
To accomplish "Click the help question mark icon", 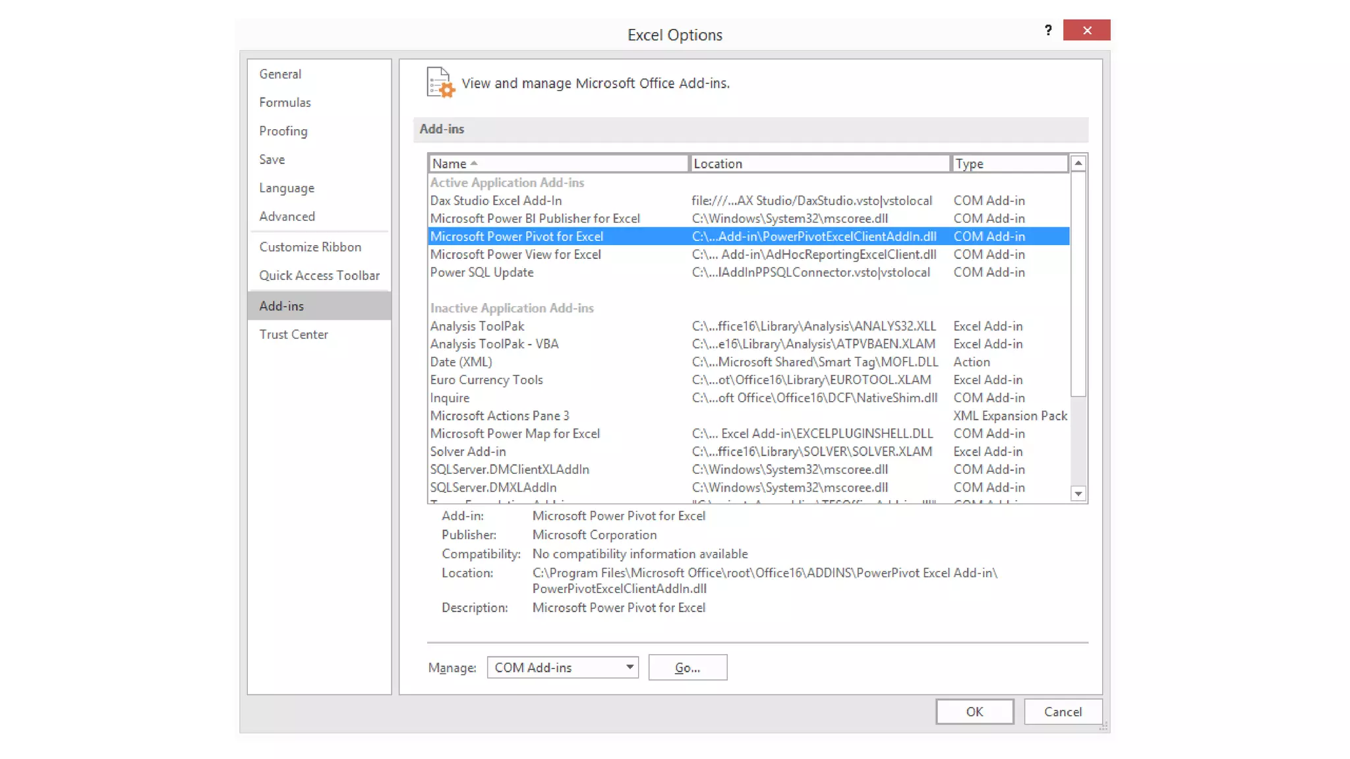I will pos(1048,30).
